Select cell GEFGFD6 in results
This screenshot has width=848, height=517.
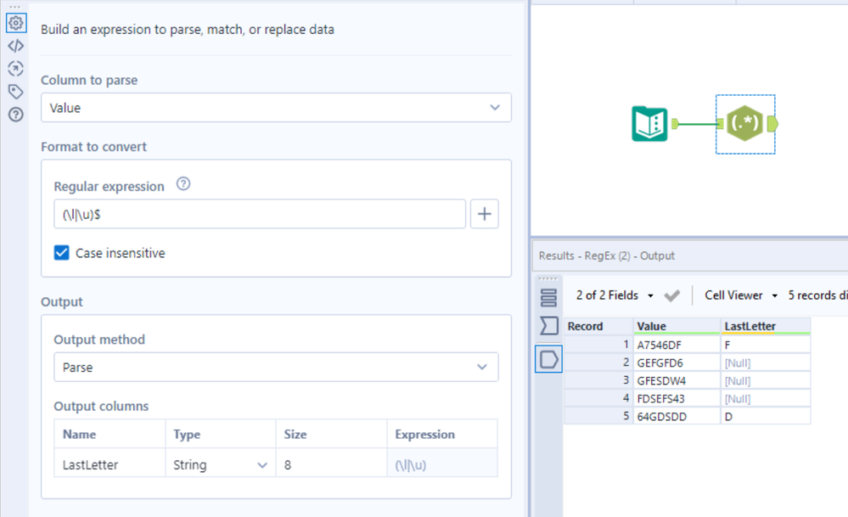(x=677, y=362)
